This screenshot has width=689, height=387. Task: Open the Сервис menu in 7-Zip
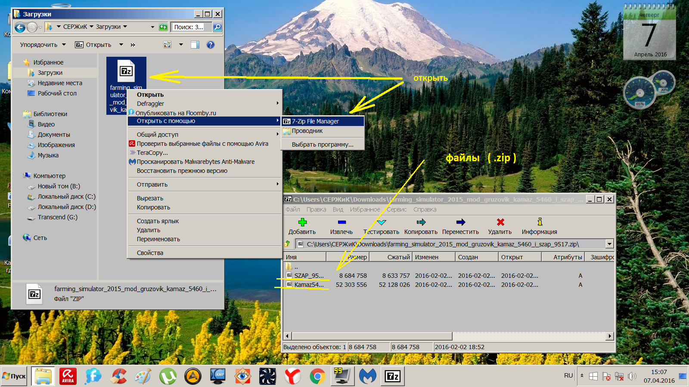pyautogui.click(x=396, y=209)
